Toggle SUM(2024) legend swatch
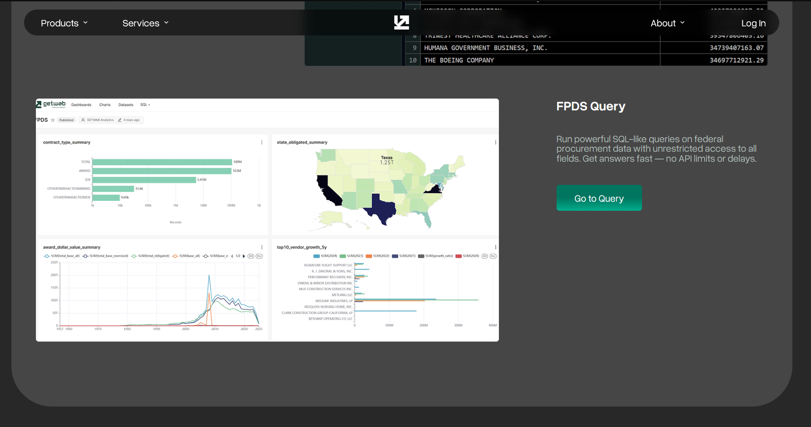Screen dimensions: 811x427 [x=325, y=256]
